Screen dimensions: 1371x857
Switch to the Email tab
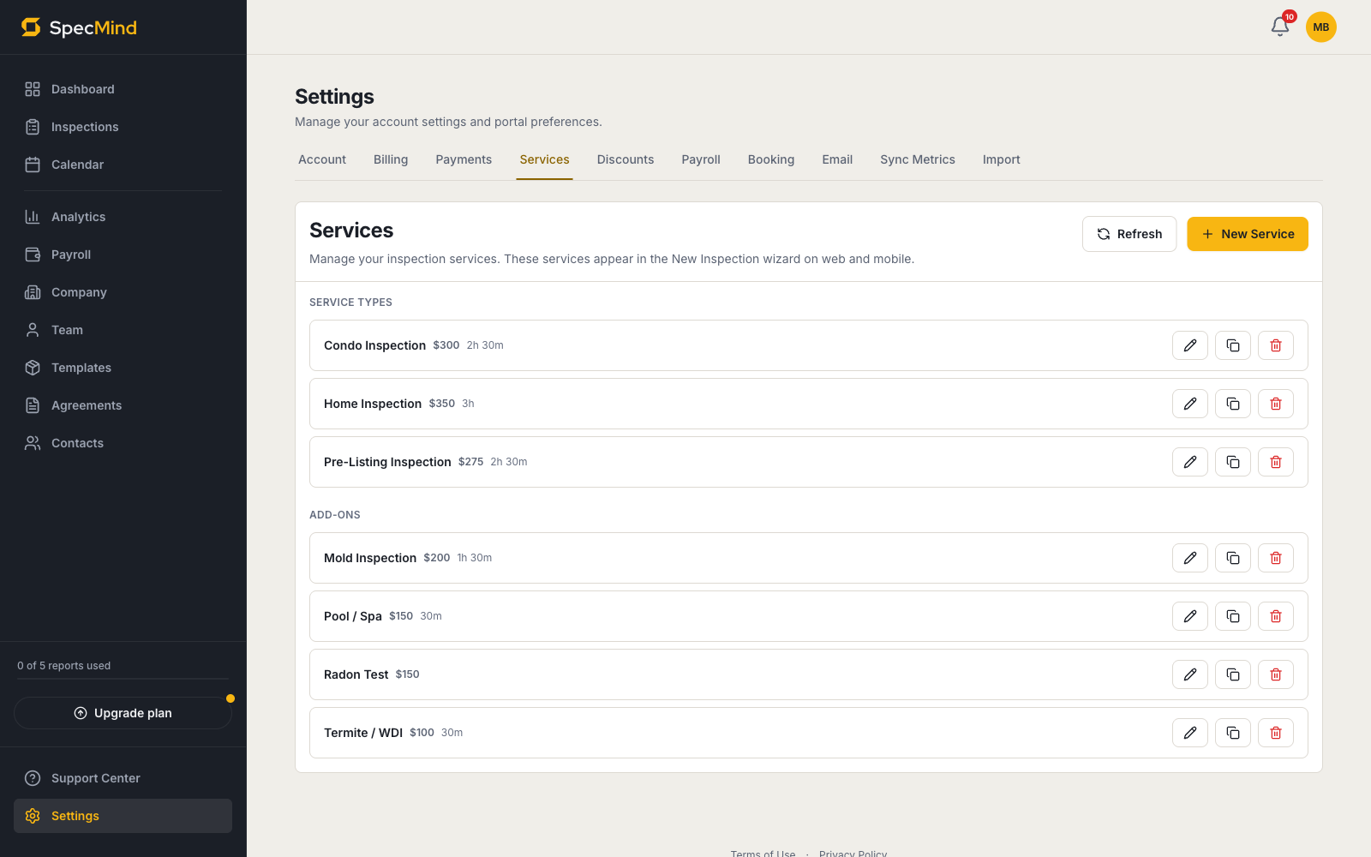(x=837, y=159)
